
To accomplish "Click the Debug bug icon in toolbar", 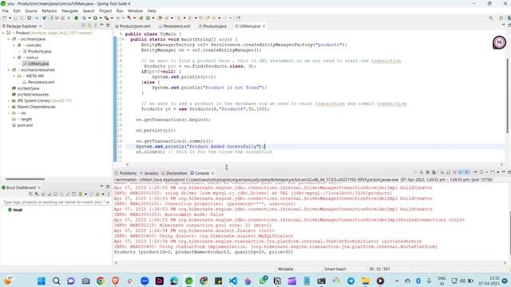I will [x=84, y=18].
